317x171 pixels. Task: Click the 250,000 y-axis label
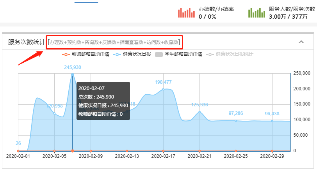click(x=302, y=73)
